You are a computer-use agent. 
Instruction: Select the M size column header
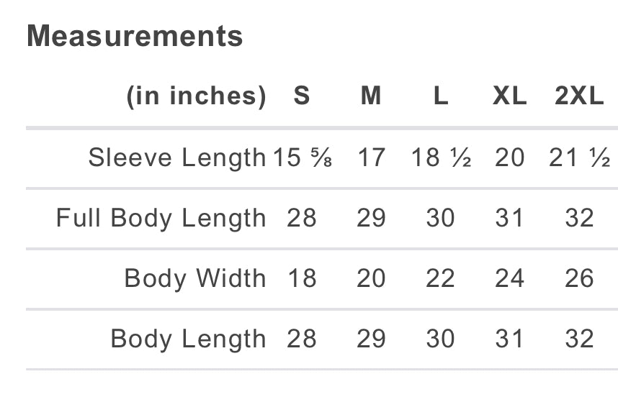371,96
